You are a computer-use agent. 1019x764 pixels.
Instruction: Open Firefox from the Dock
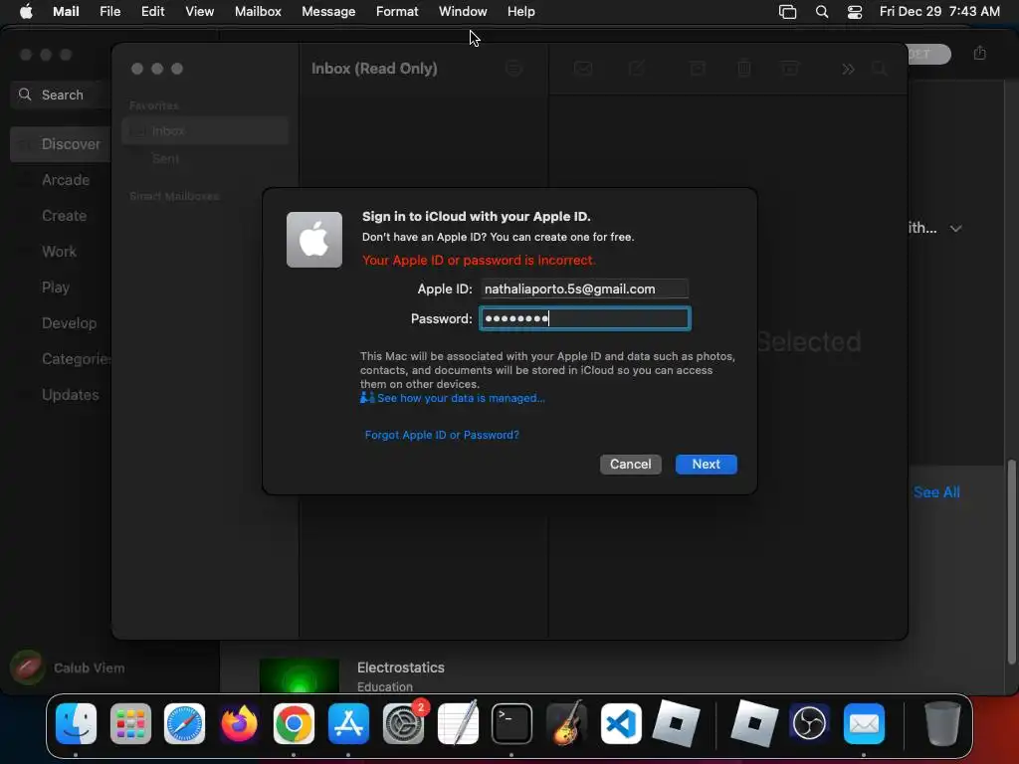(x=239, y=723)
